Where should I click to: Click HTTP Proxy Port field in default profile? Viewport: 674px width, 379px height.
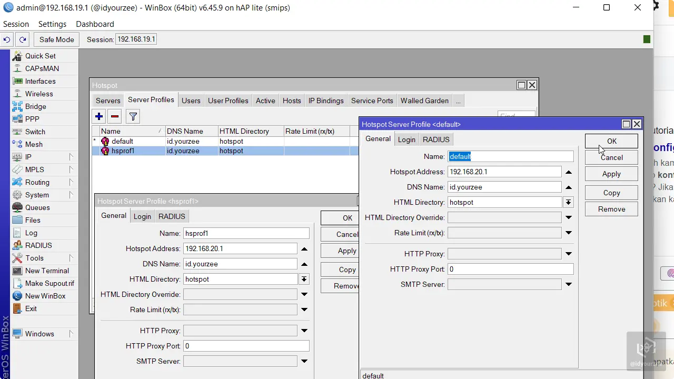pos(510,269)
